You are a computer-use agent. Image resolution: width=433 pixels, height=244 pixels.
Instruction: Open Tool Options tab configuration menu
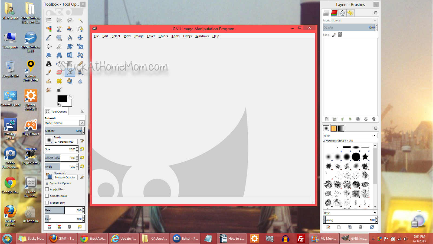(x=83, y=111)
